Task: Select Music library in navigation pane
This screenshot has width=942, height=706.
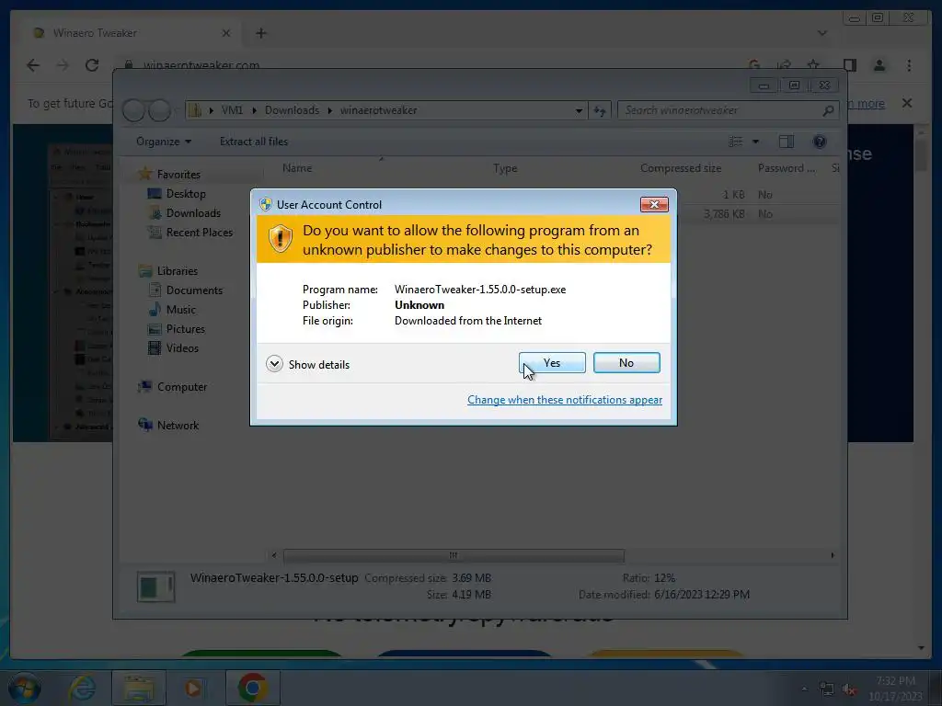Action: (181, 310)
